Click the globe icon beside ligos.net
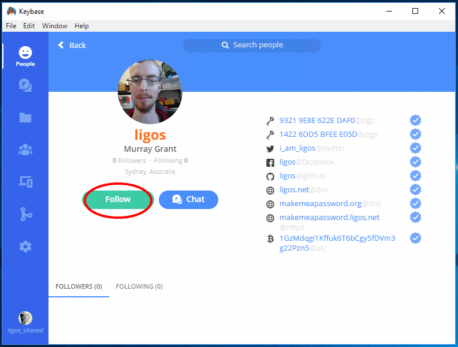The width and height of the screenshot is (458, 347). tap(270, 191)
